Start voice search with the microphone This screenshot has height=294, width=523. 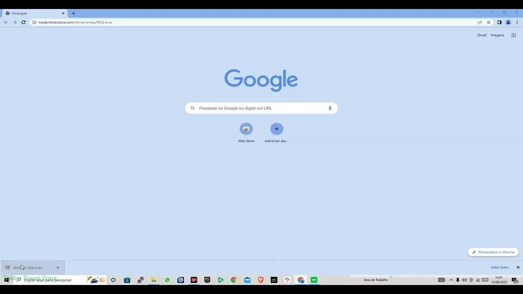click(x=330, y=108)
